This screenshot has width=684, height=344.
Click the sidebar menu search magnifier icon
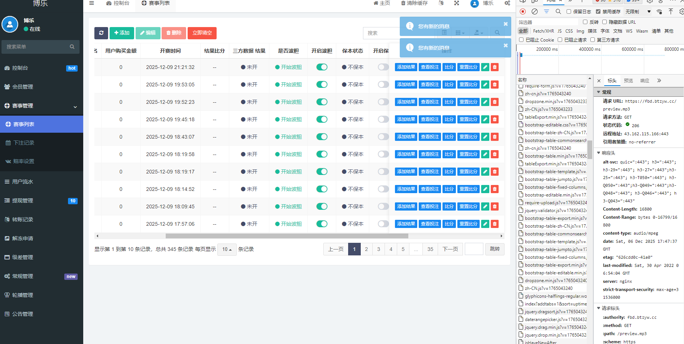(72, 47)
